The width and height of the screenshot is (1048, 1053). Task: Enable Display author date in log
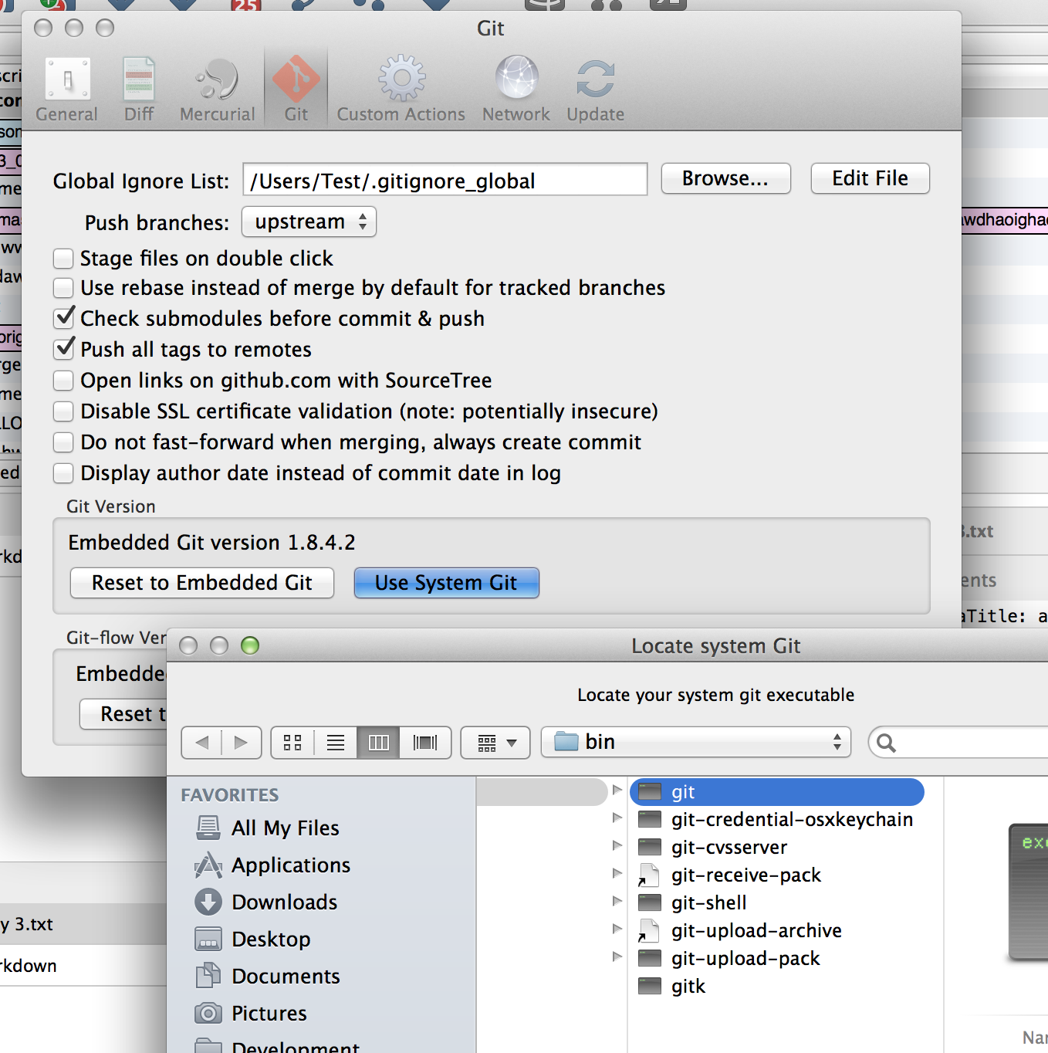coord(63,473)
